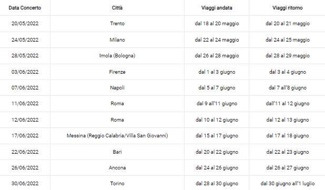Click the Viaggi ritorno column header
325x190 pixels.
click(x=288, y=8)
